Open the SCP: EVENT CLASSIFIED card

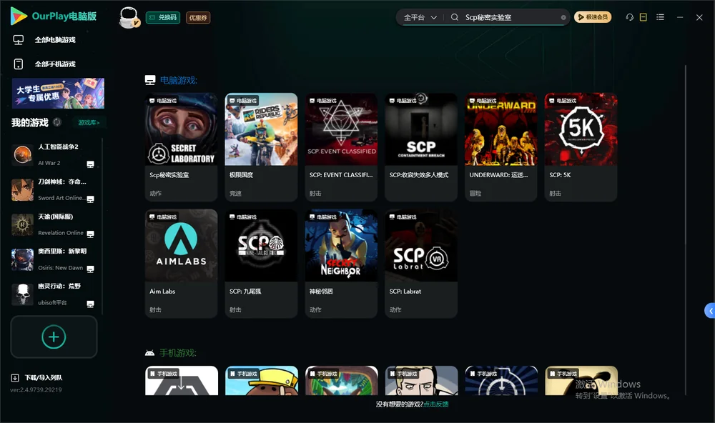[341, 146]
